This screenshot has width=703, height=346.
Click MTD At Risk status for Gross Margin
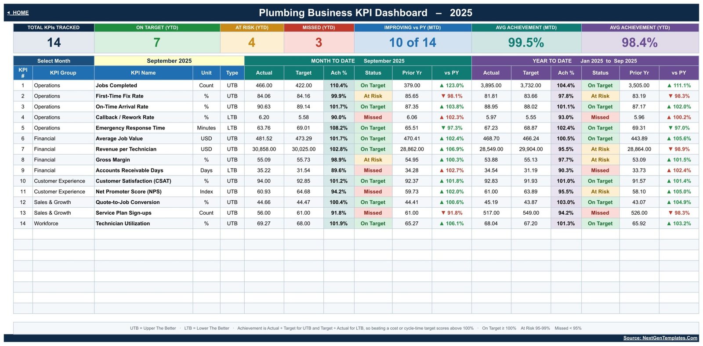[373, 160]
